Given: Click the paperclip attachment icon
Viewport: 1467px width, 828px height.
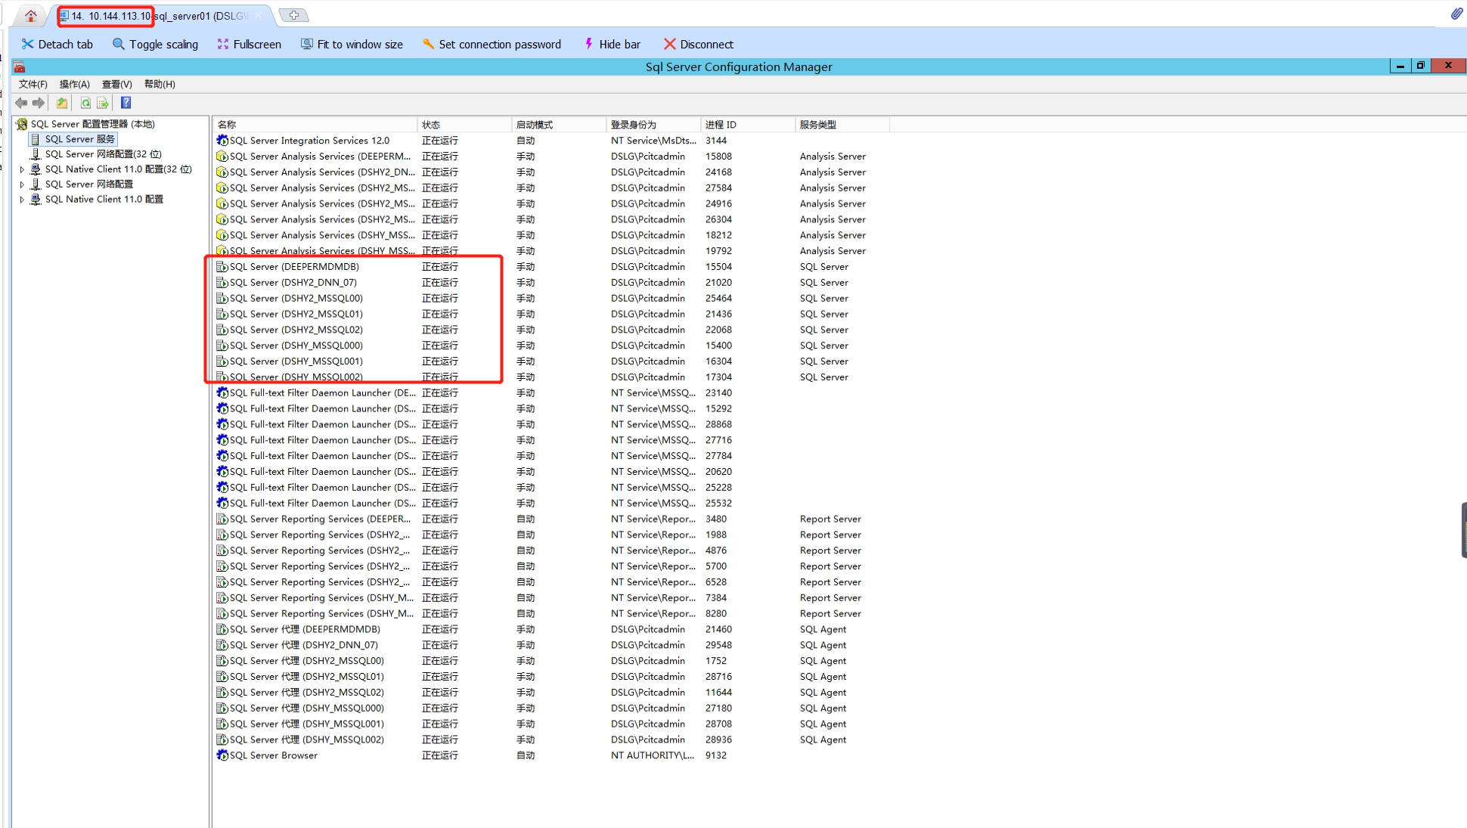Looking at the screenshot, I should (1456, 14).
